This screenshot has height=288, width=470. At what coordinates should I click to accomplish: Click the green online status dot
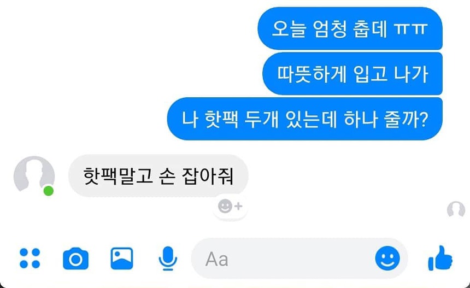pyautogui.click(x=49, y=191)
